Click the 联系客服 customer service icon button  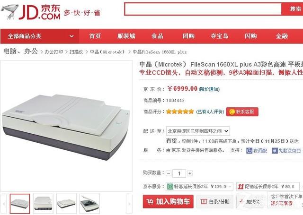242,112
